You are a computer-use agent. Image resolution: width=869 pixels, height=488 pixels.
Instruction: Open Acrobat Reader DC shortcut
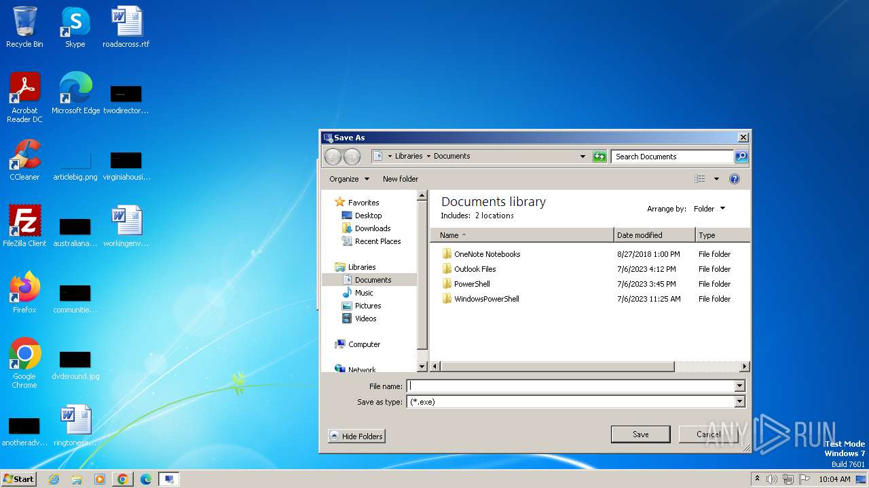24,98
